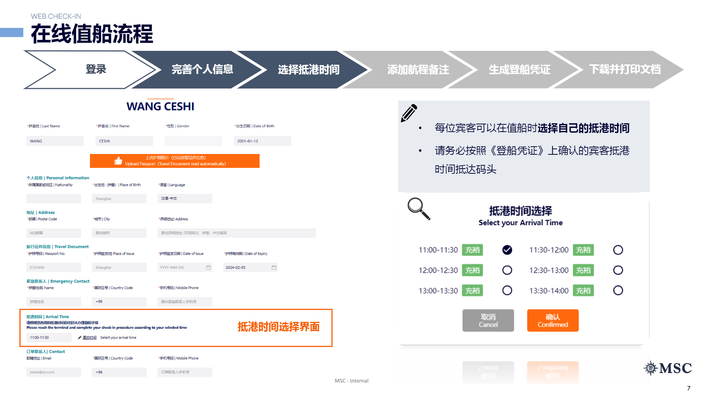The width and height of the screenshot is (702, 395).
Task: Switch to the 添加航程备注 step
Action: coord(418,69)
